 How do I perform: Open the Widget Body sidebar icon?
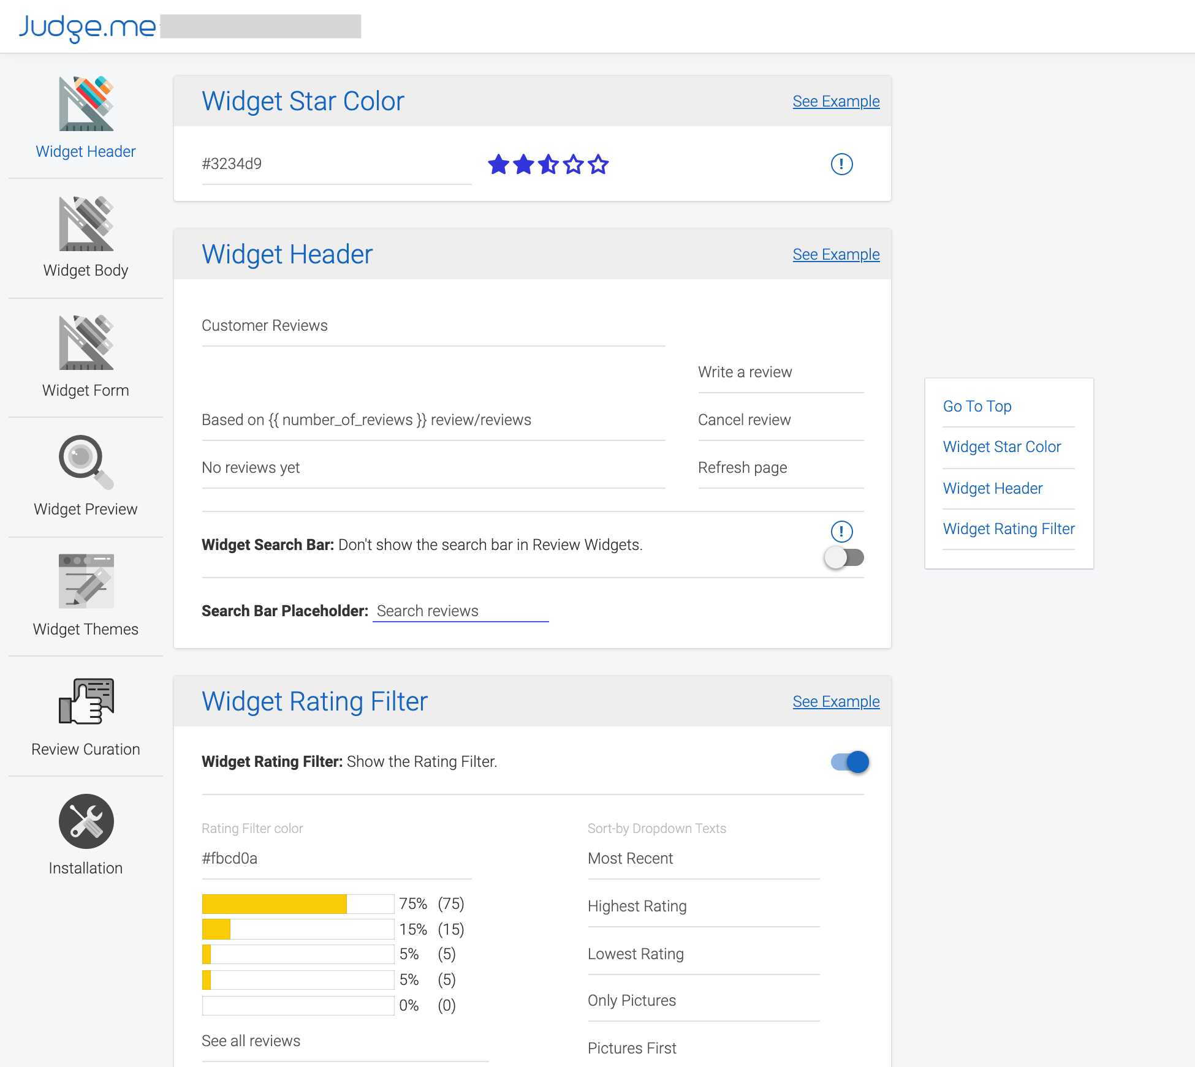click(x=86, y=224)
